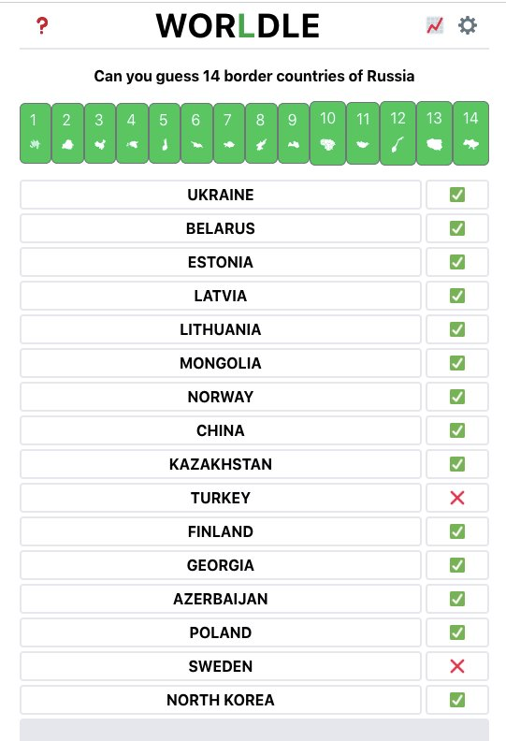Click the green checkmark beside Georgia
Viewport: 506px width, 741px height.
456,565
